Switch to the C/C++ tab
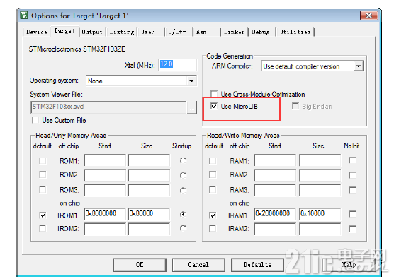Image resolution: width=394 pixels, height=279 pixels. (177, 32)
